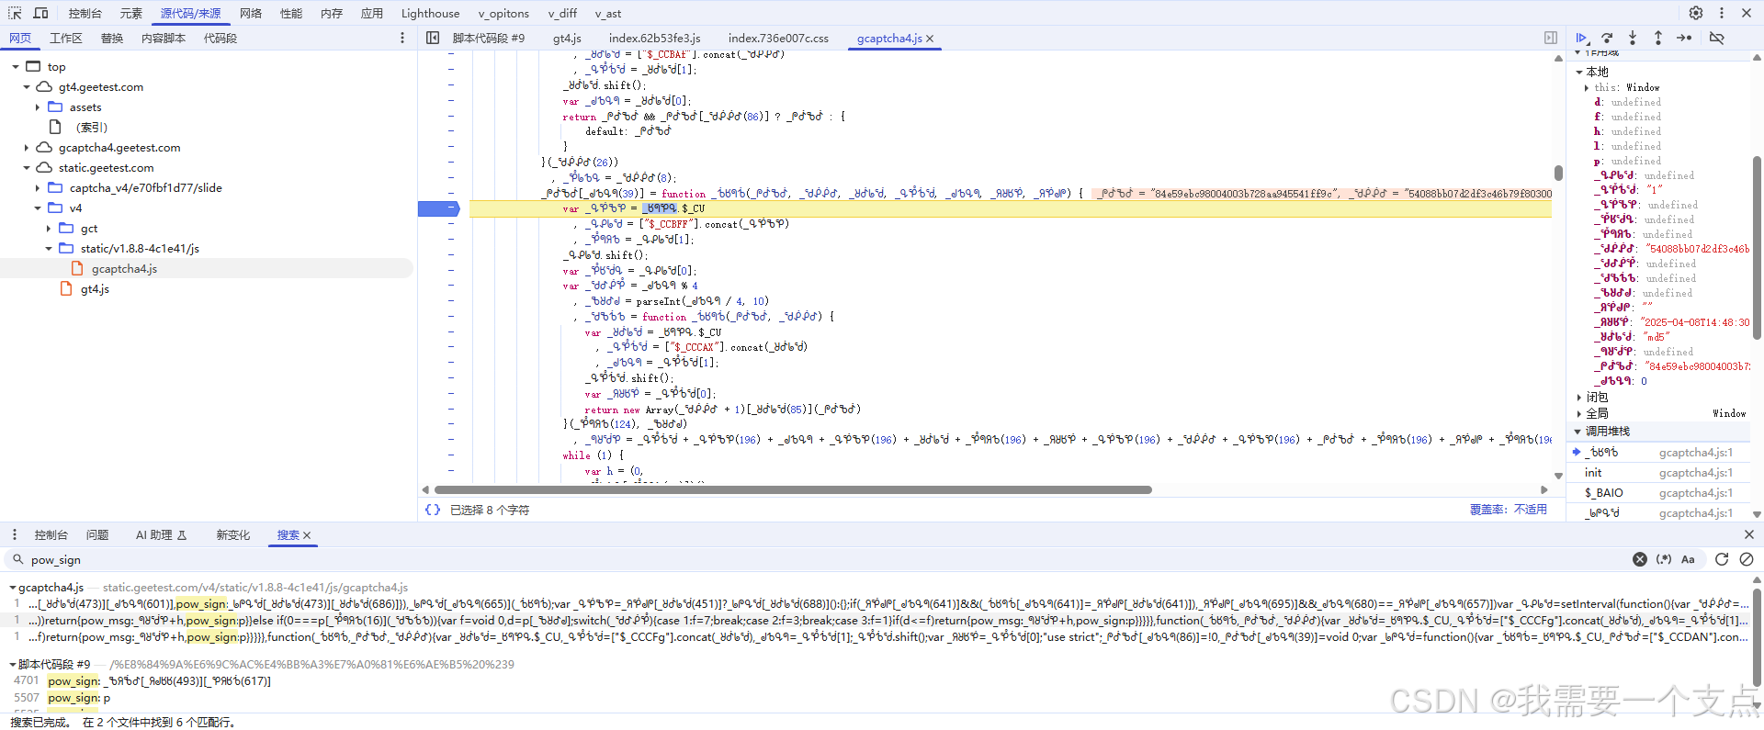The image size is (1764, 730).
Task: Click the pow_sign search input field
Action: (827, 559)
